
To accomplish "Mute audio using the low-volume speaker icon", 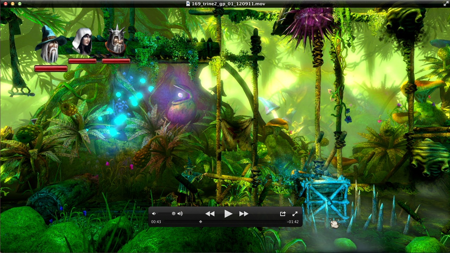I will 154,214.
